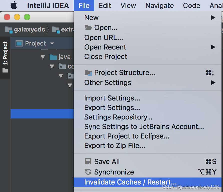The width and height of the screenshot is (223, 192).
Task: Click the Apple logo menu
Action: (x=14, y=5)
